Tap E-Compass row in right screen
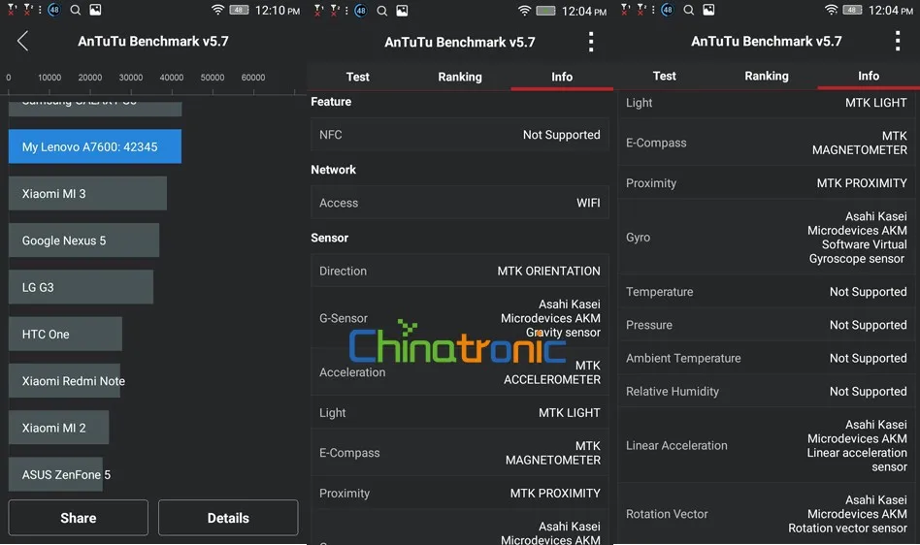The height and width of the screenshot is (545, 920). (x=767, y=143)
